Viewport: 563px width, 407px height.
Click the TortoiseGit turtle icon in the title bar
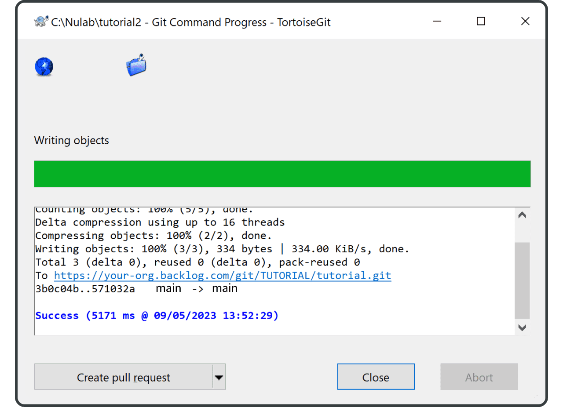click(x=41, y=21)
